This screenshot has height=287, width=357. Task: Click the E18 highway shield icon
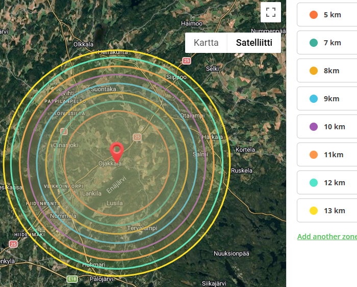click(72, 279)
